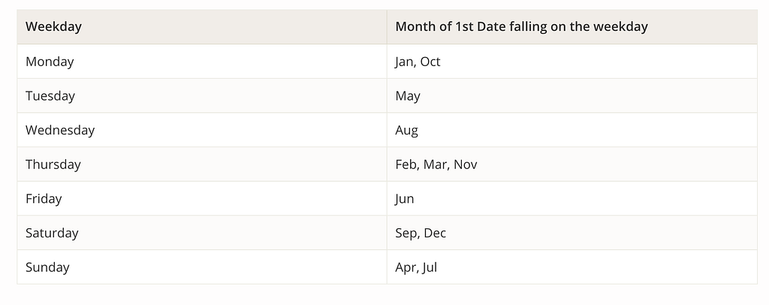Screen dimensions: 769x305
Task: Click the Jun cell
Action: (x=405, y=199)
